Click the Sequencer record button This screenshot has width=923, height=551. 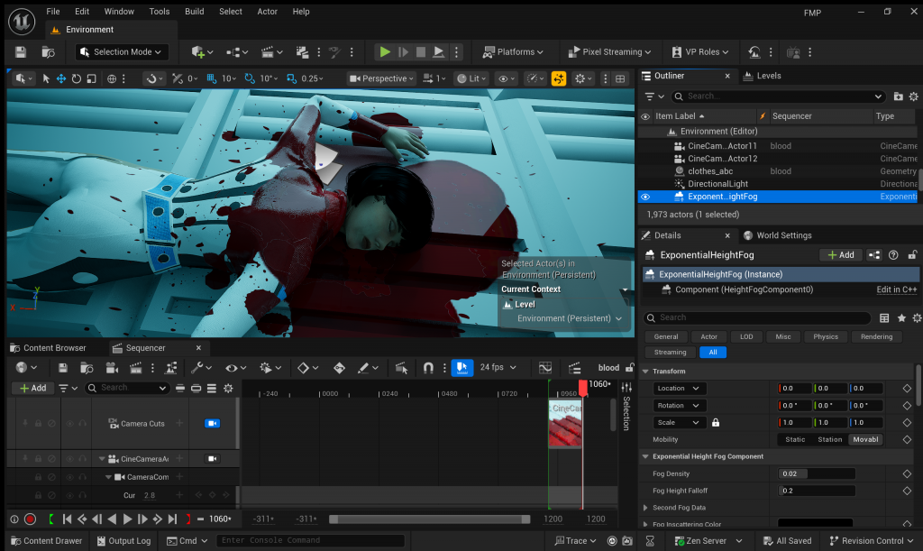point(30,519)
